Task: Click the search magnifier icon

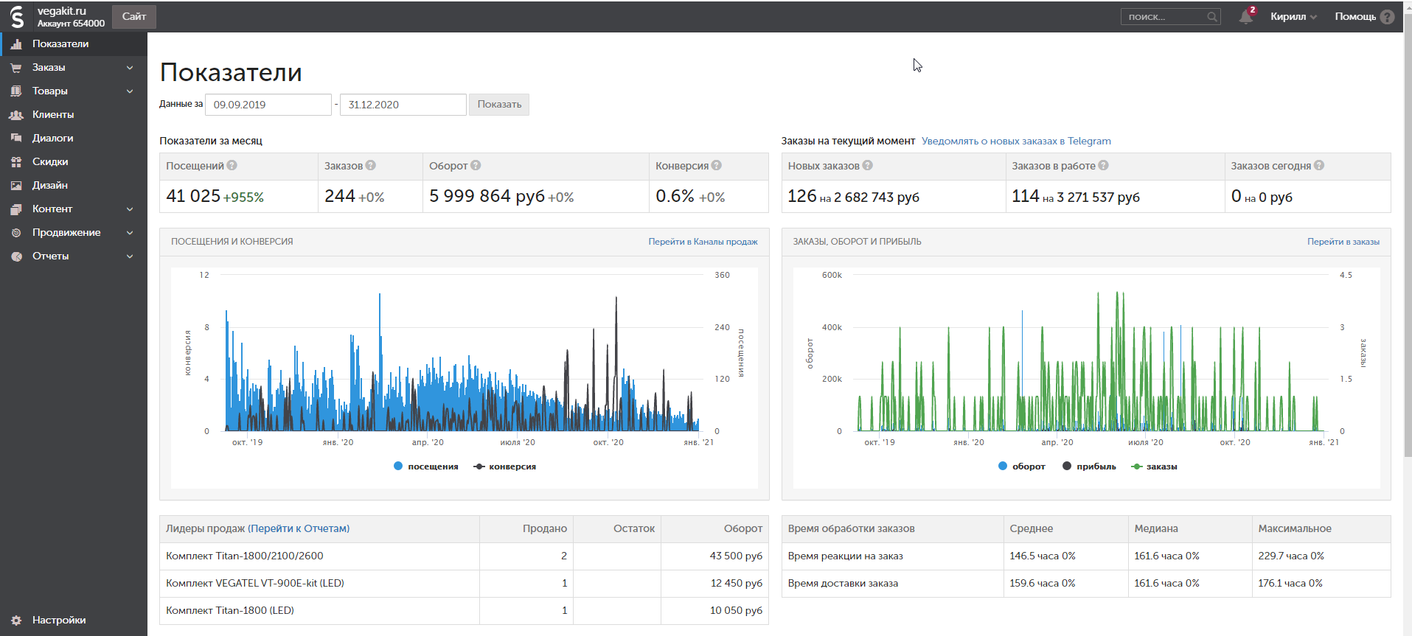Action: [x=1211, y=17]
